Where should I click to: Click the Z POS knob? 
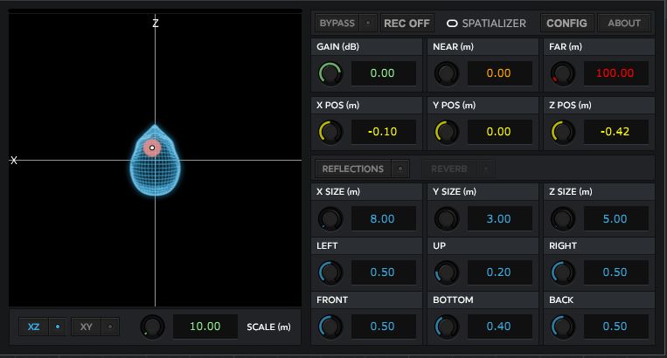point(562,132)
